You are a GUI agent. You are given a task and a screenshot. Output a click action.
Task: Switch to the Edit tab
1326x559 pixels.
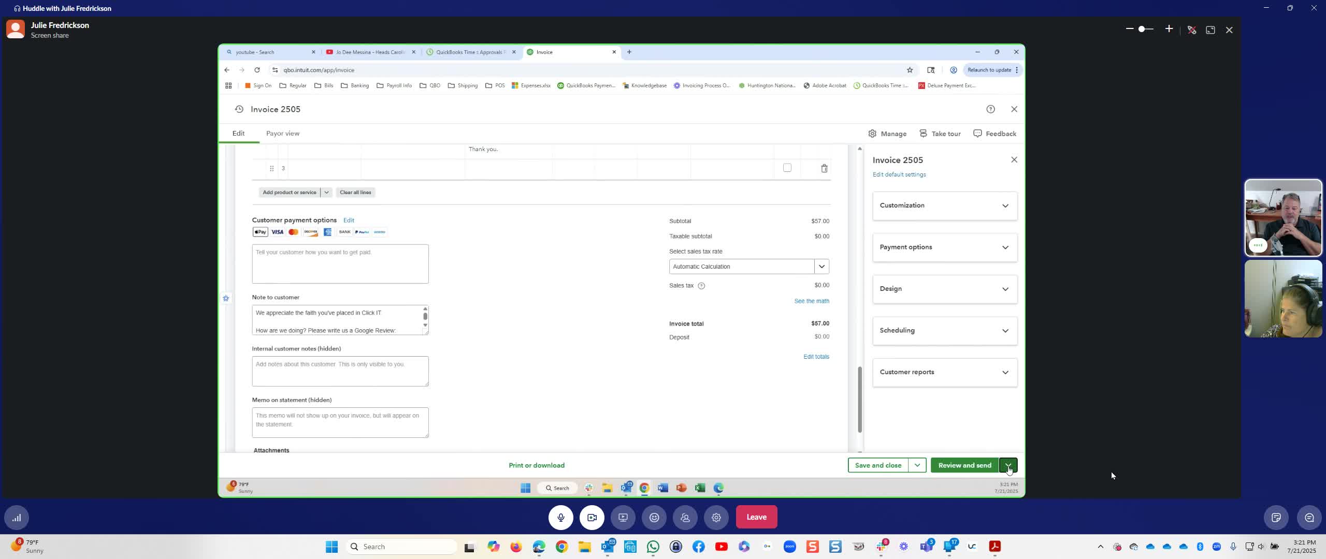click(238, 133)
